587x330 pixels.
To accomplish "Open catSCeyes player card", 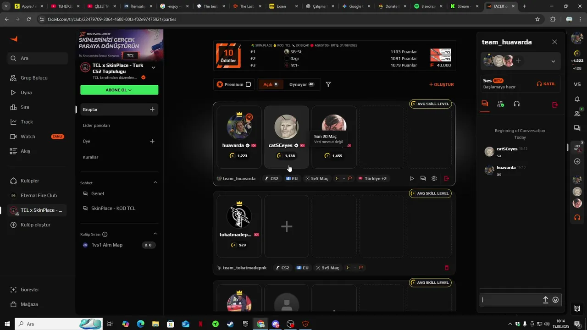I will tap(287, 137).
